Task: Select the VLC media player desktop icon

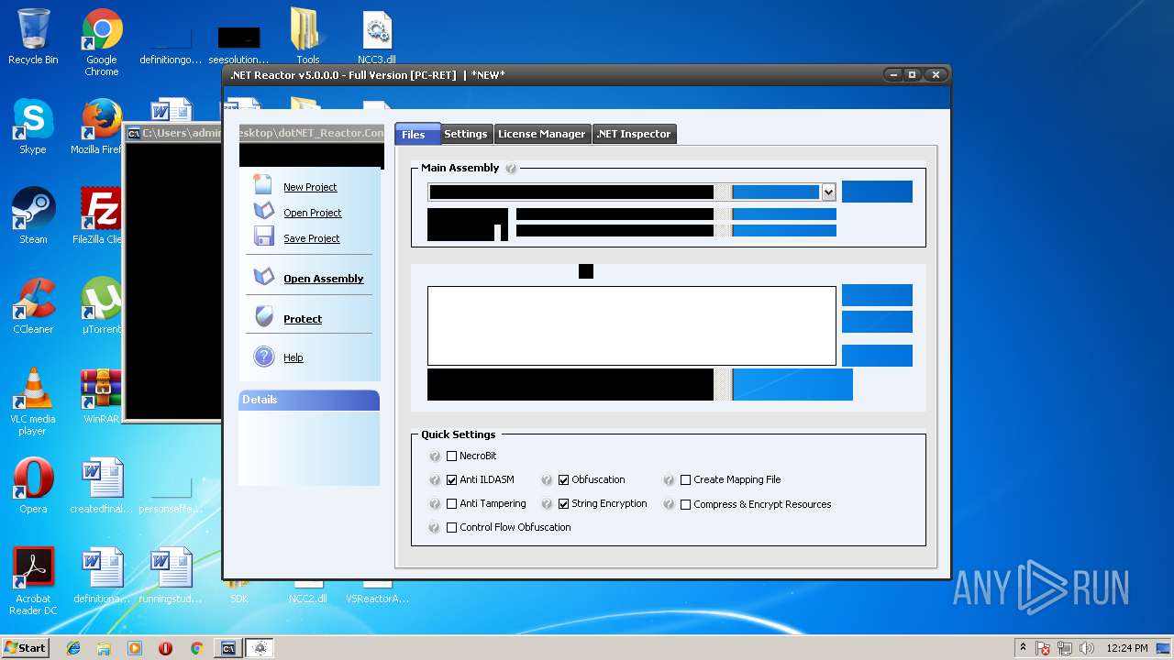Action: click(33, 401)
